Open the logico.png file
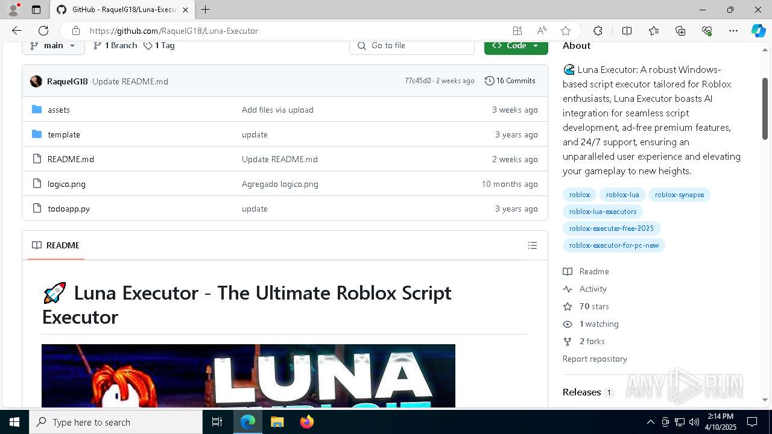Viewport: 772px width, 434px height. pos(66,184)
